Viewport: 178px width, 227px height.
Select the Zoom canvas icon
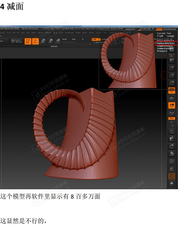pyautogui.click(x=171, y=68)
